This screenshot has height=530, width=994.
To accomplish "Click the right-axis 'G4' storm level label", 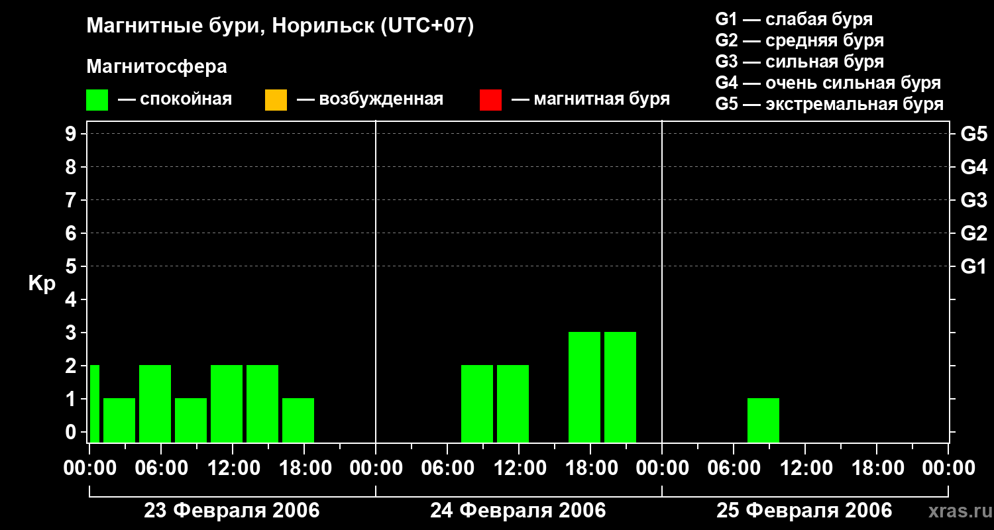I will pos(973,167).
